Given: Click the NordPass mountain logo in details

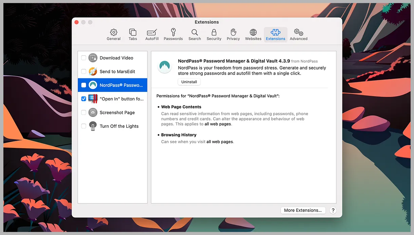Looking at the screenshot, I should [165, 66].
